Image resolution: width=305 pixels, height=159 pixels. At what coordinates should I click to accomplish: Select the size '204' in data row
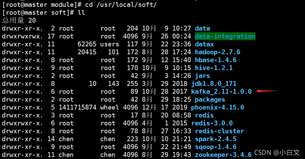(x=133, y=29)
